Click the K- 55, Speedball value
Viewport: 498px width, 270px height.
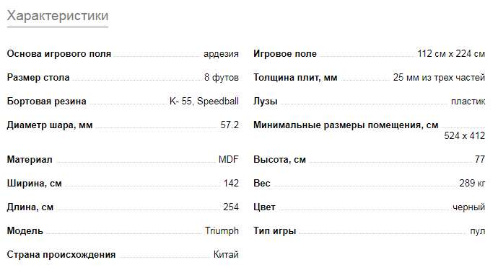pos(204,102)
